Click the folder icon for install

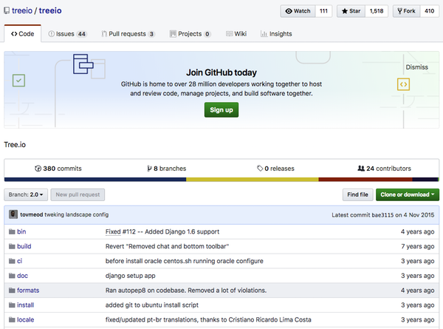[x=12, y=305]
